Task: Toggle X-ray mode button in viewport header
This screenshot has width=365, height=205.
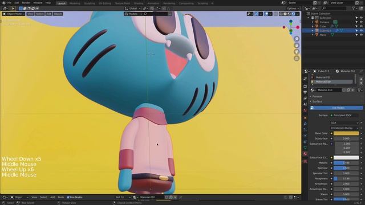Action: pos(275,14)
